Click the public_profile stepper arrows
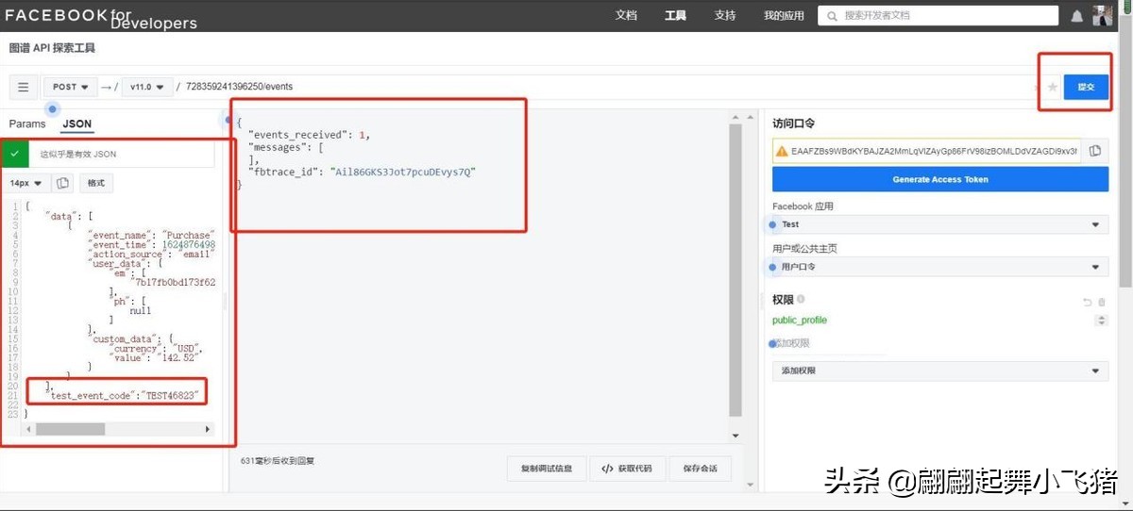This screenshot has width=1133, height=511. coord(1101,321)
